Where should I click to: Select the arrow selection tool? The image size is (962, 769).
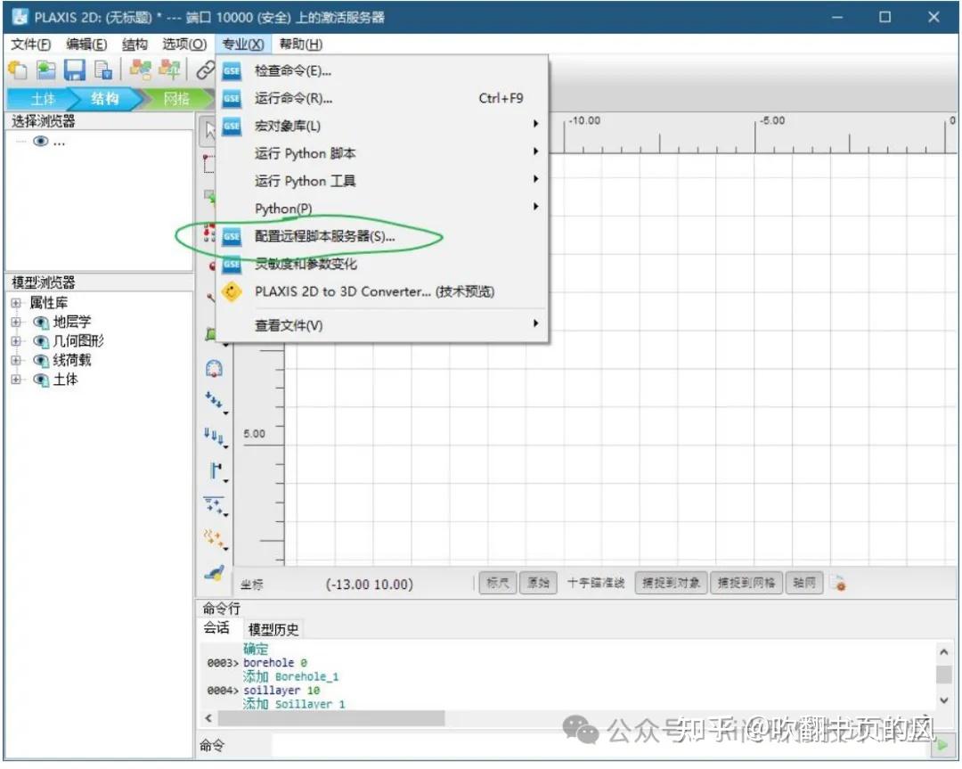pyautogui.click(x=210, y=130)
